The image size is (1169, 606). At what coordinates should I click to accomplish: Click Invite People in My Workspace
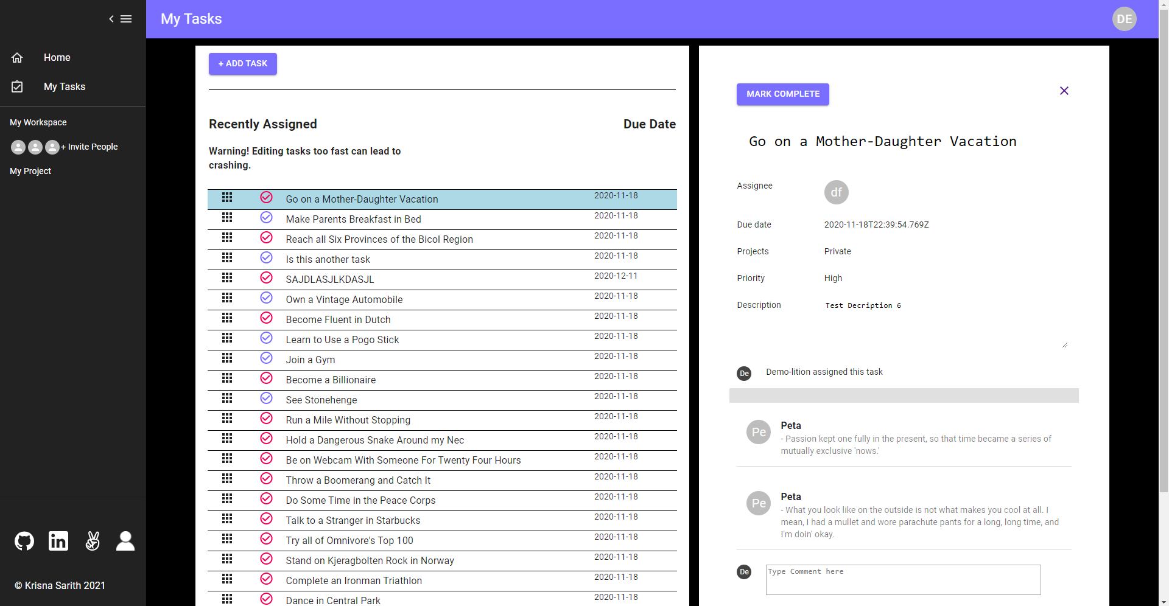point(91,147)
